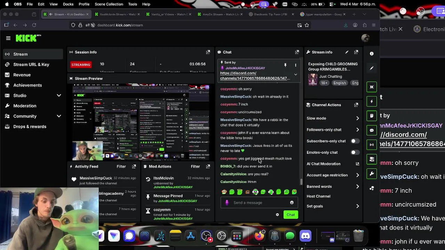The image size is (445, 250).
Task: Open emoji picker in message box
Action: coord(292,202)
